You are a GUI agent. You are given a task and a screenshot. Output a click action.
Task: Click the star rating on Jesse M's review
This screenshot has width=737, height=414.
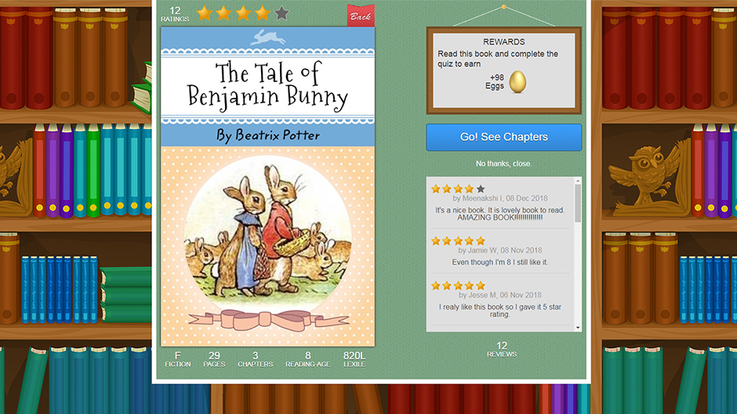458,286
